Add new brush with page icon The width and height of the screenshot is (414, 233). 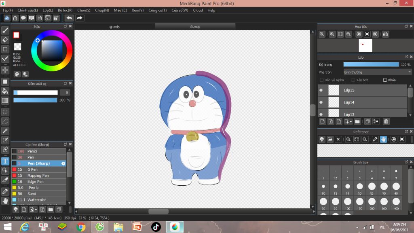coord(24,210)
